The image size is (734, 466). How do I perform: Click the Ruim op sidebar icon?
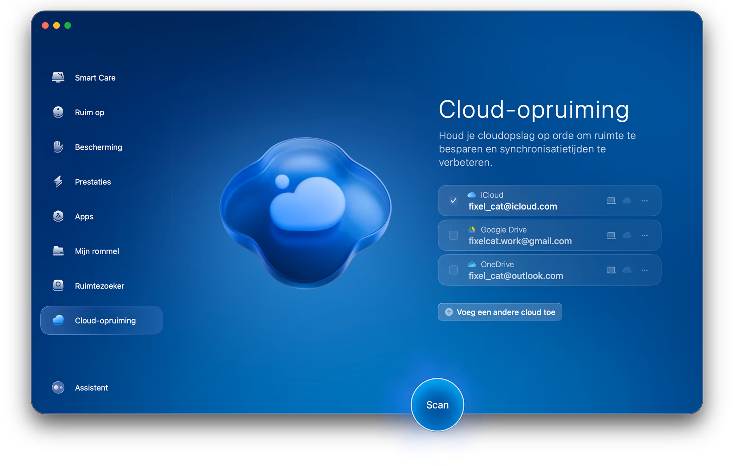click(58, 112)
